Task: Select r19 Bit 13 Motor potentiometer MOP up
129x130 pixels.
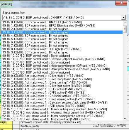Action: [62, 66]
